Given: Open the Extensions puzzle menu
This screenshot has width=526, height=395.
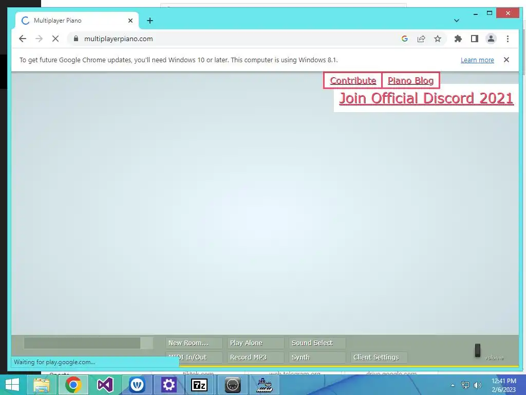Looking at the screenshot, I should coord(458,39).
